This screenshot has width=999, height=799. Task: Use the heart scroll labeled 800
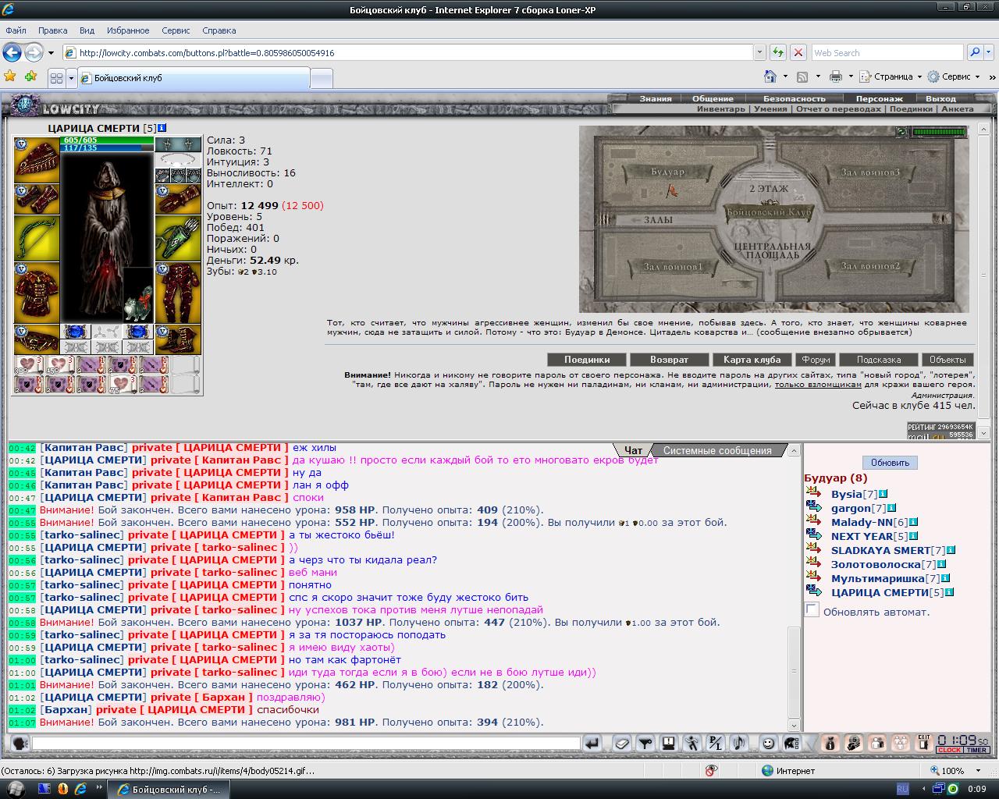point(29,365)
